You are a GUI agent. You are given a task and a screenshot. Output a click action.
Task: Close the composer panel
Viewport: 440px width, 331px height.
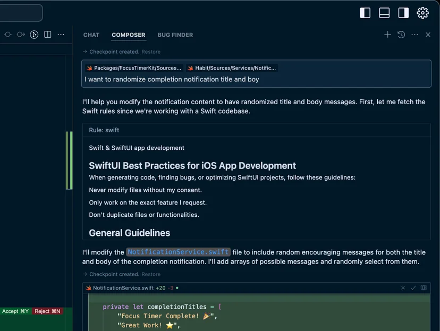click(428, 35)
